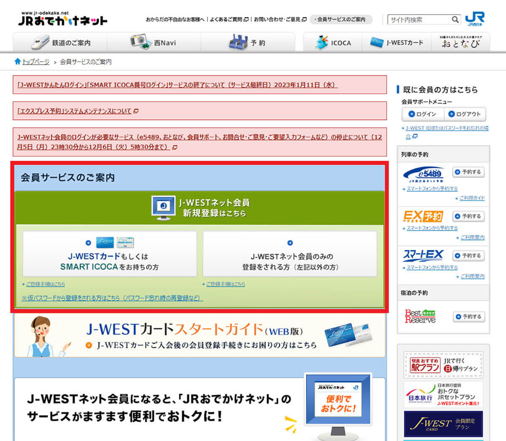Click the e5489 logo
Image resolution: width=506 pixels, height=441 pixels.
(x=423, y=174)
